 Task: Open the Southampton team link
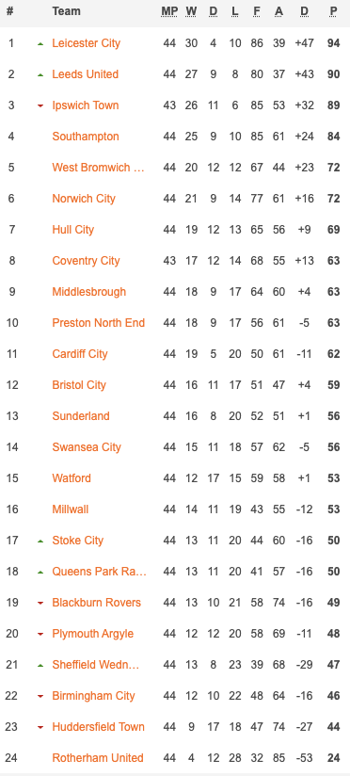[x=86, y=137]
